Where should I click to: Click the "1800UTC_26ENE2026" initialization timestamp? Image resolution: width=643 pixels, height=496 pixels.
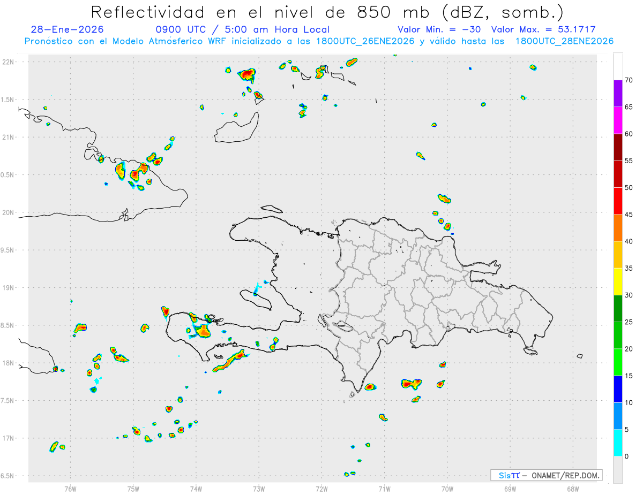point(365,41)
